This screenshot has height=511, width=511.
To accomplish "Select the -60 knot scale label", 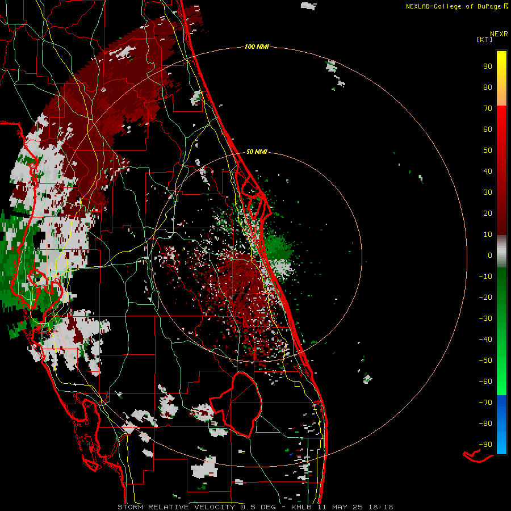I will click(x=485, y=382).
